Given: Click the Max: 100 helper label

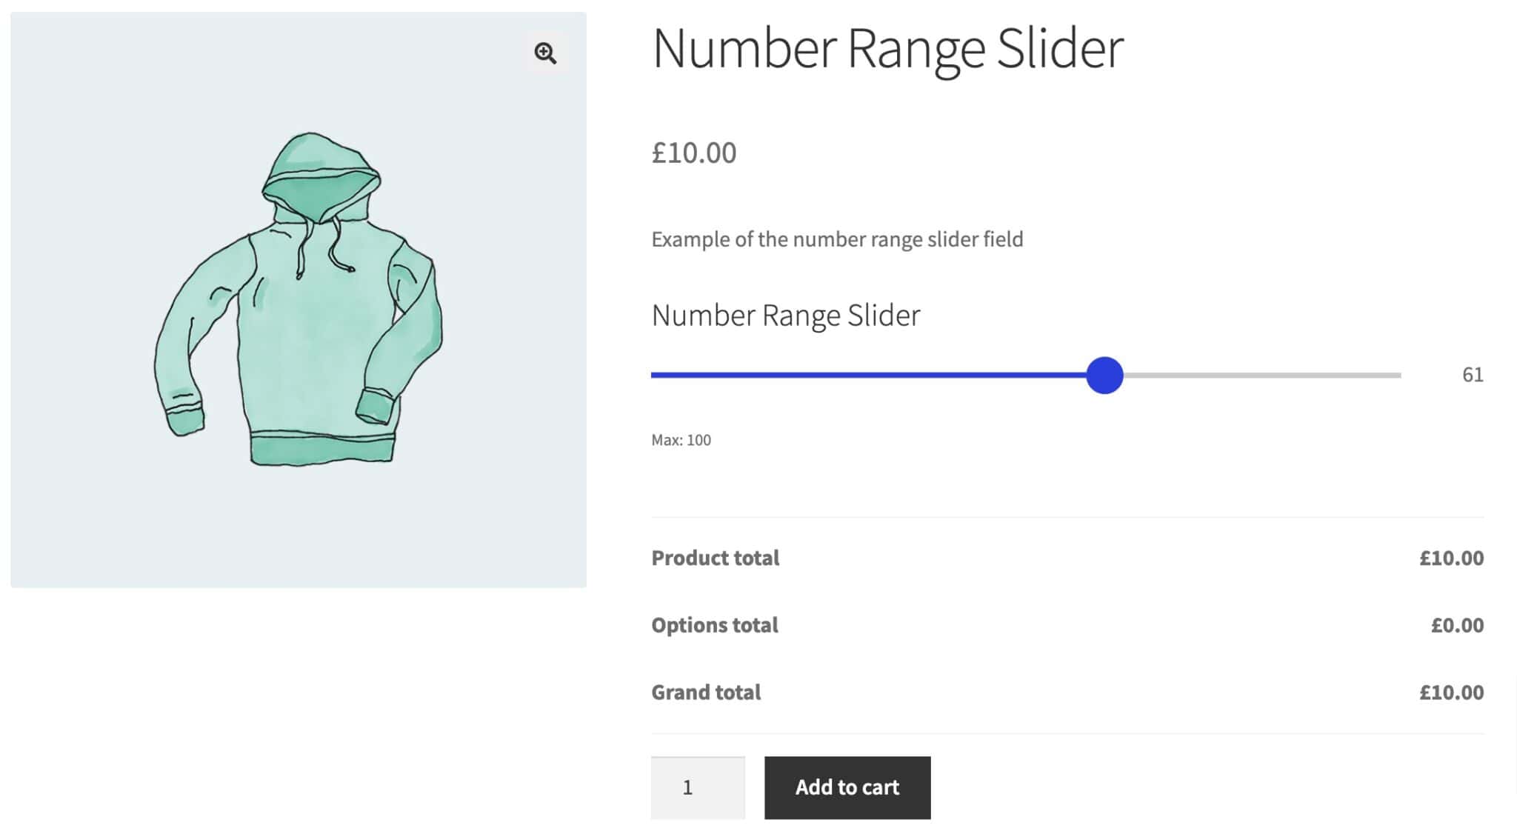Looking at the screenshot, I should coord(680,439).
